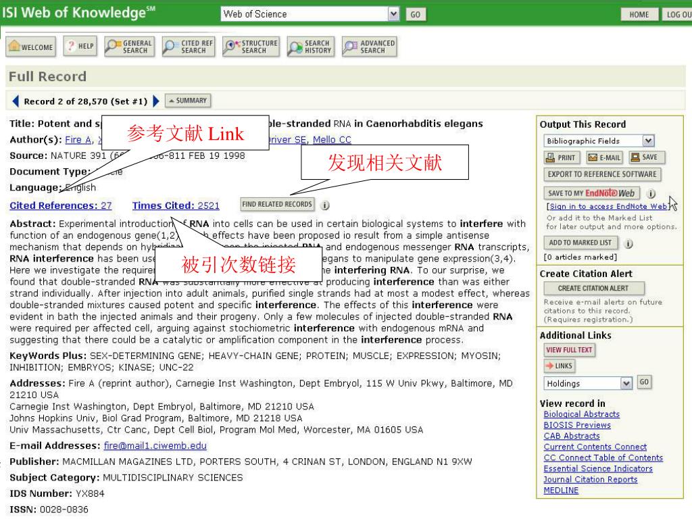View record in CAB Abstracts
The image size is (692, 519).
(x=572, y=436)
